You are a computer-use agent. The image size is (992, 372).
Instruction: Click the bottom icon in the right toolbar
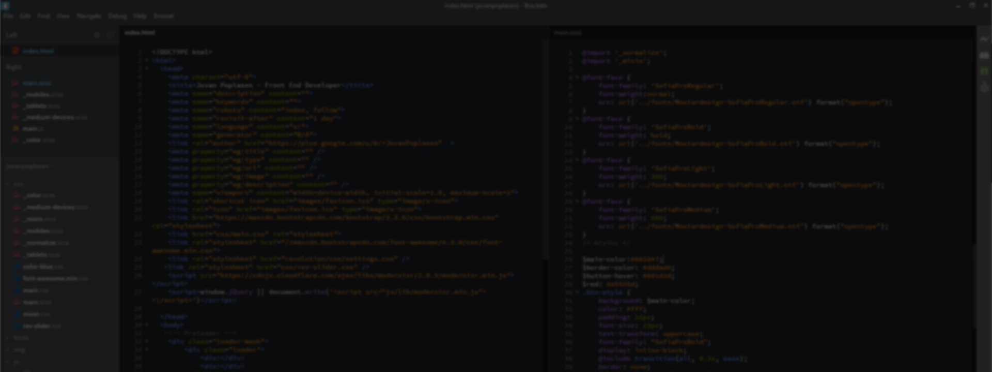point(984,87)
